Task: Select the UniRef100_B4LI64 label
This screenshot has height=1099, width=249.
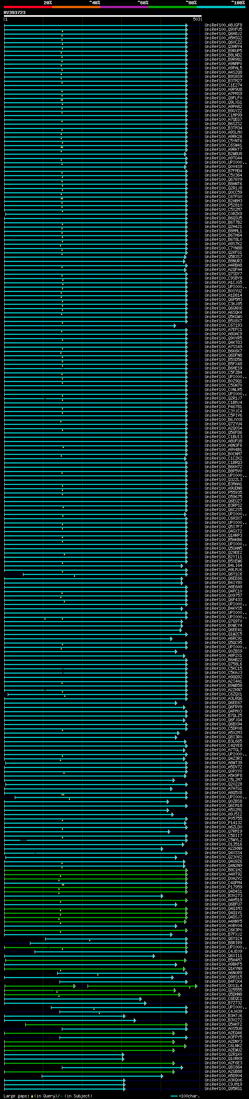Action: [223, 565]
